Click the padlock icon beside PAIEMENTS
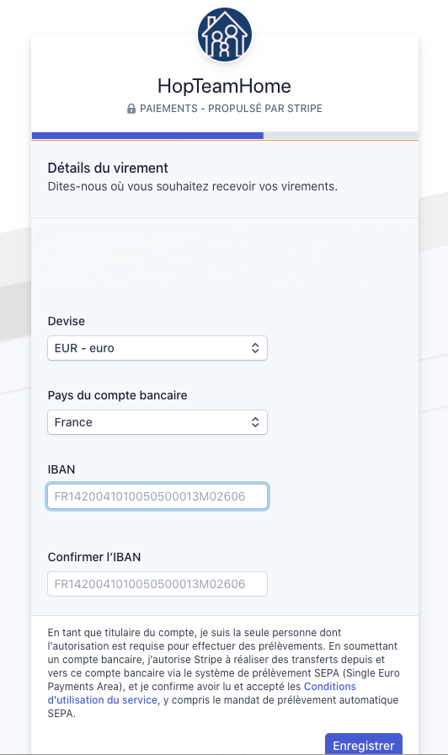 pos(131,109)
